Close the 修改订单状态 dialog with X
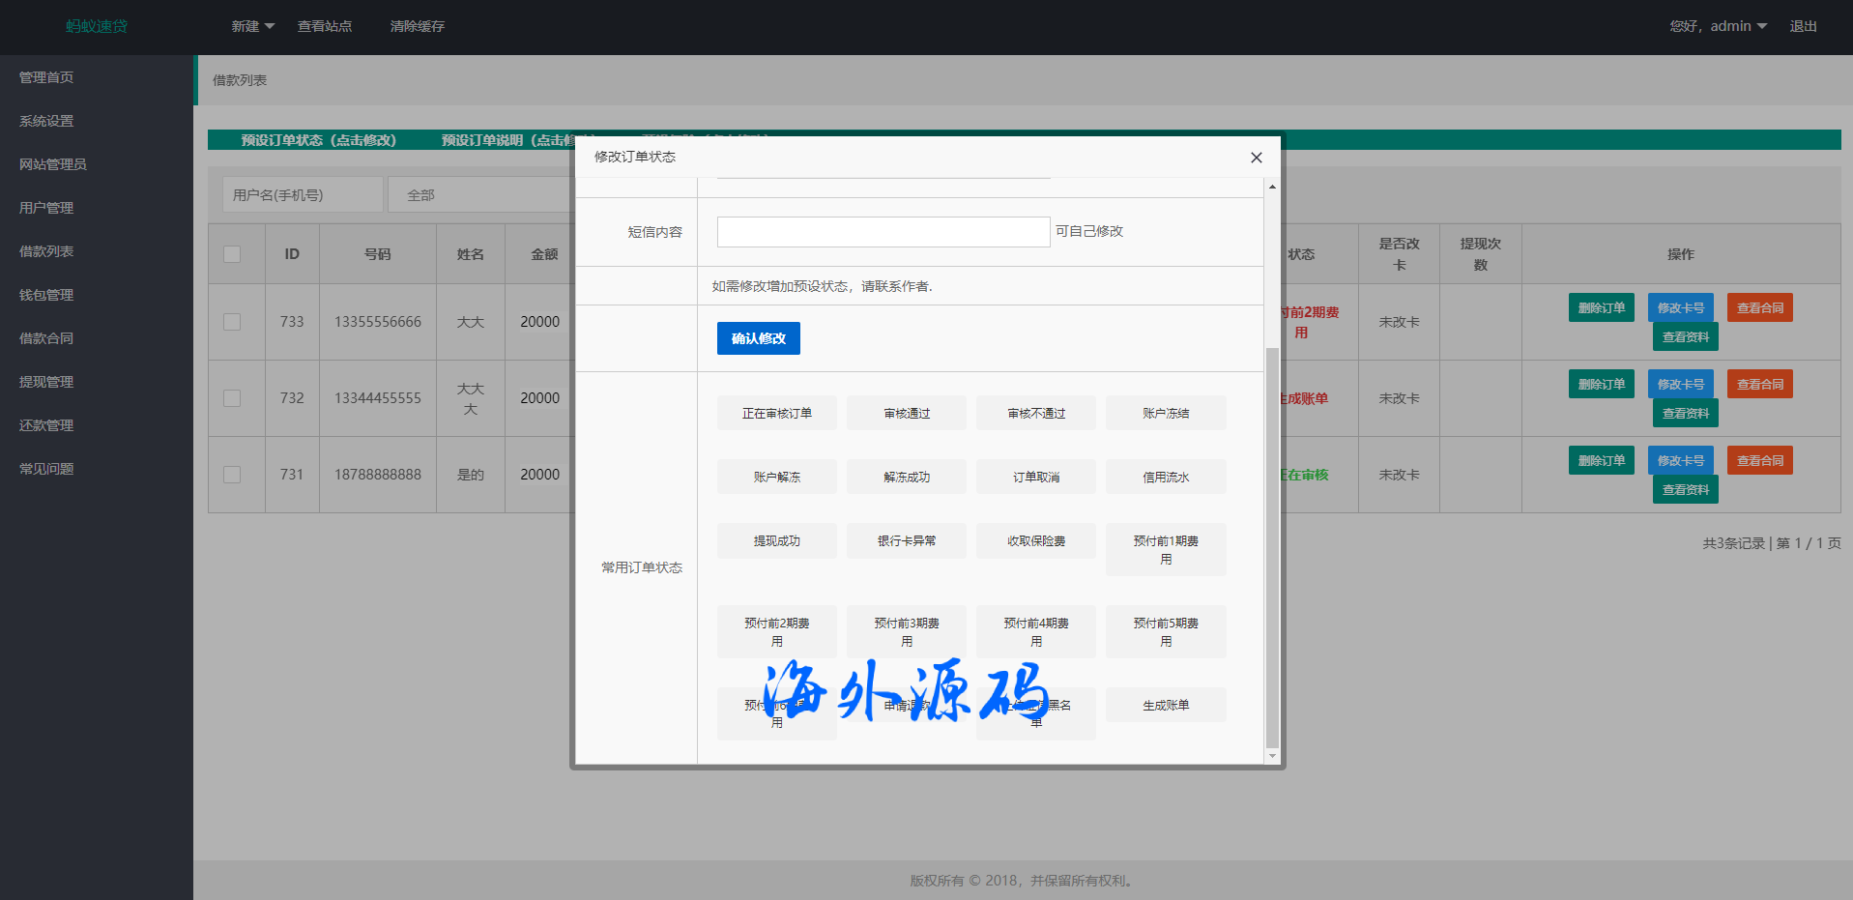 point(1256,158)
